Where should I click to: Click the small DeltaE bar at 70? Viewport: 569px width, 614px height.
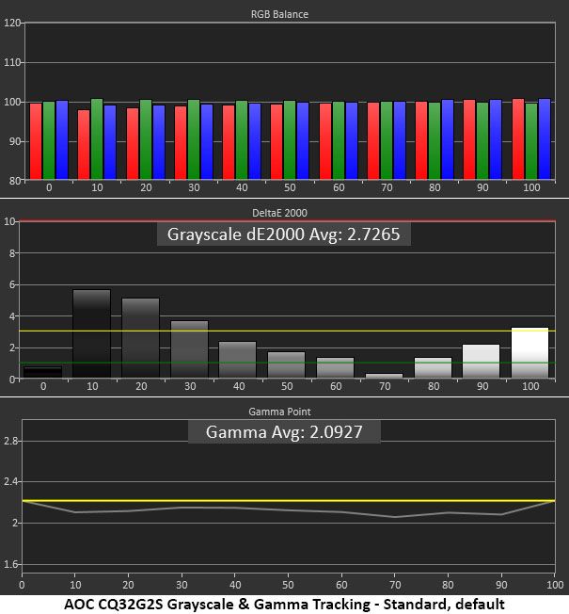click(385, 376)
